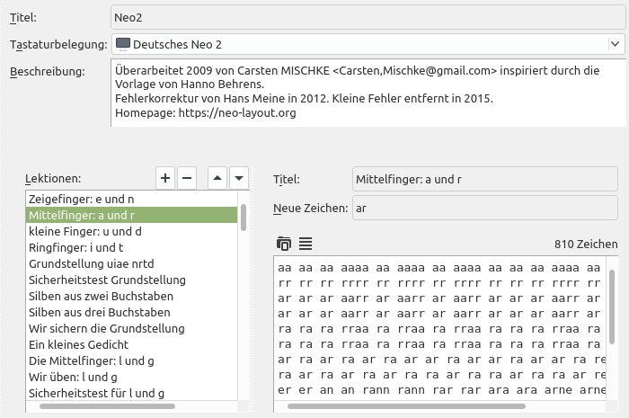Open the Tastaturbelegung dropdown arrow
The image size is (629, 418).
pos(615,44)
